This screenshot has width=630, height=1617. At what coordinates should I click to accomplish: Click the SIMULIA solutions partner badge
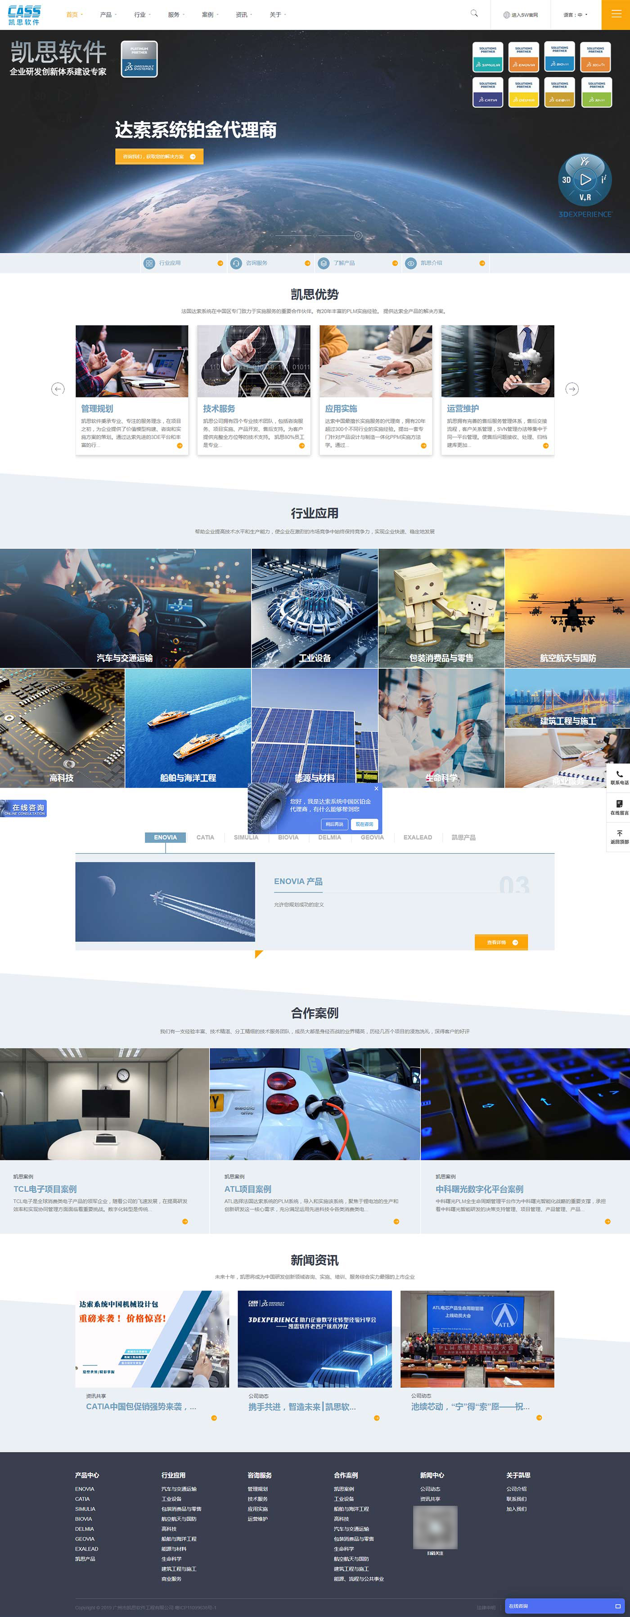(488, 57)
